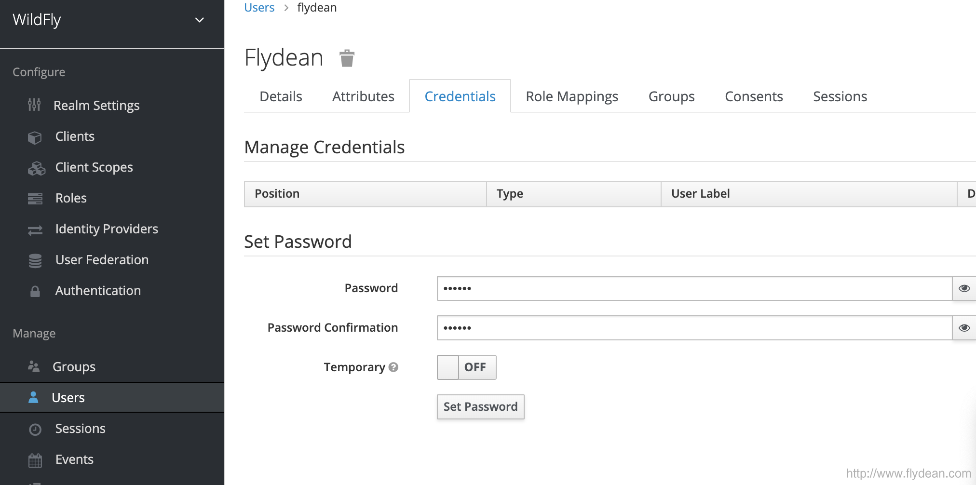This screenshot has width=976, height=485.
Task: Click the Clients cube icon
Action: [x=35, y=137]
